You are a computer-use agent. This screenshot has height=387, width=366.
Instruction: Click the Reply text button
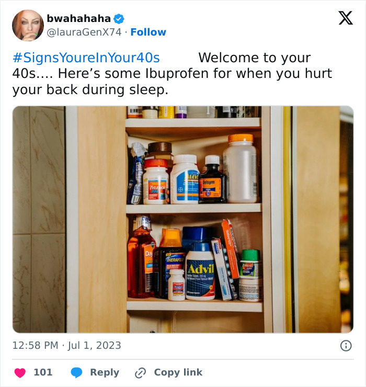pos(105,372)
